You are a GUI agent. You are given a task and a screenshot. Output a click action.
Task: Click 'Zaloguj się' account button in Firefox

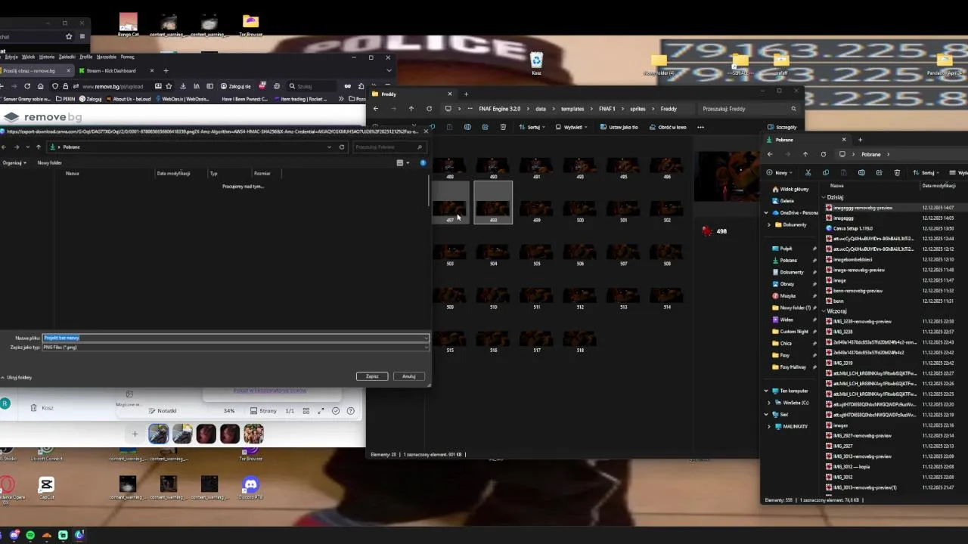point(235,86)
